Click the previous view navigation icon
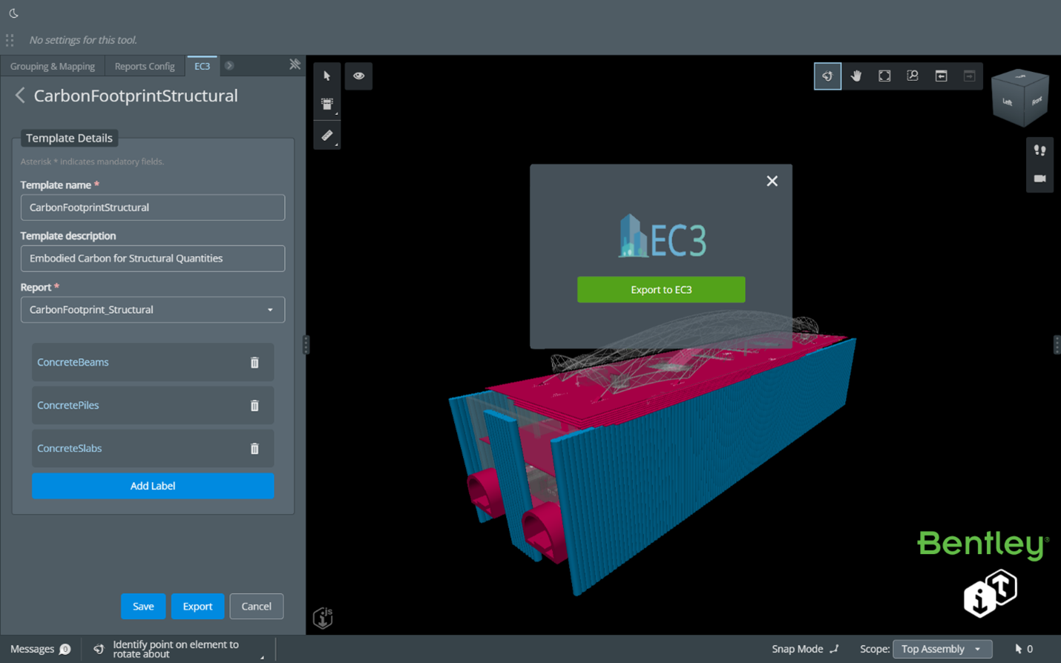 point(940,75)
